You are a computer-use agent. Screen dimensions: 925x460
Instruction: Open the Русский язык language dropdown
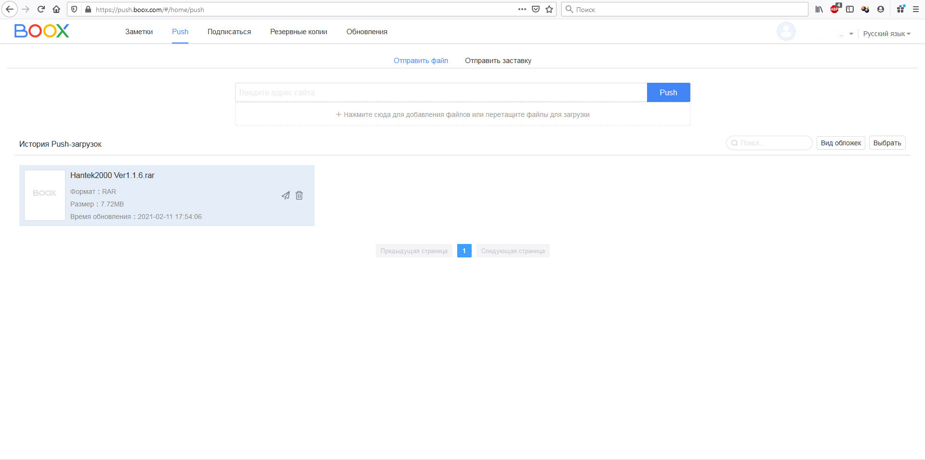886,34
